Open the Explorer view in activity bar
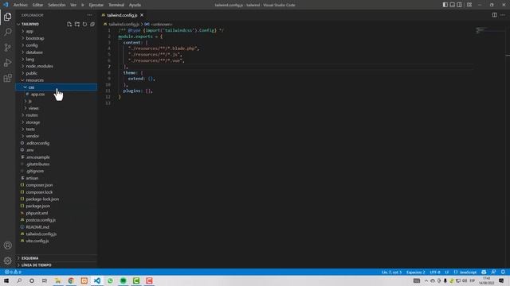510x286 pixels. (7, 17)
